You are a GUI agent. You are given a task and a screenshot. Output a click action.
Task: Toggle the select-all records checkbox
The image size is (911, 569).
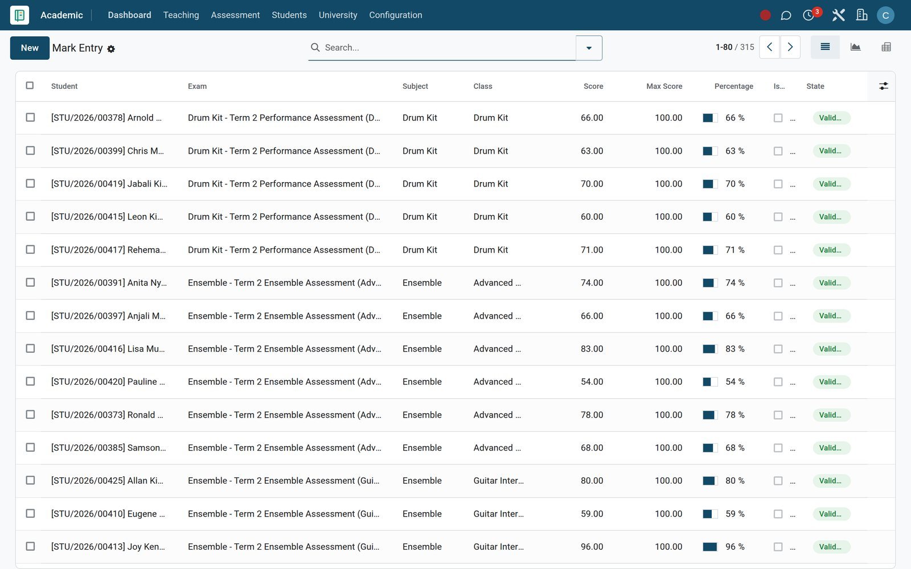[30, 85]
